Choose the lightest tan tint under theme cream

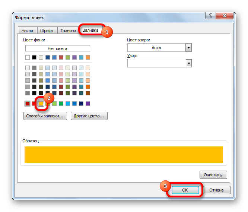41,68
